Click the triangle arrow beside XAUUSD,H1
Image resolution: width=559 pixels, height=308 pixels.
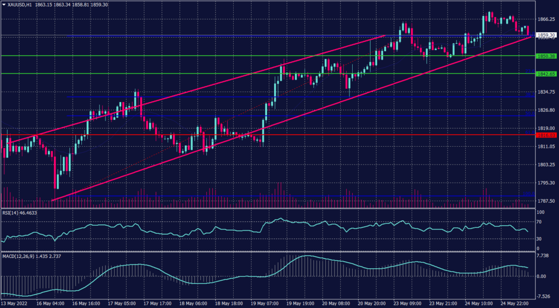coord(4,4)
